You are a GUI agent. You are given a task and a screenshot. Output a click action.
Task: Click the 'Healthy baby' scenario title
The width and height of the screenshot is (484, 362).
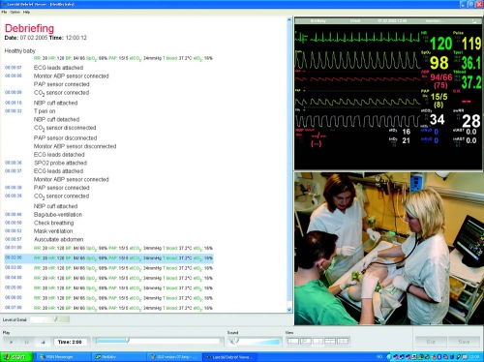[x=20, y=50]
